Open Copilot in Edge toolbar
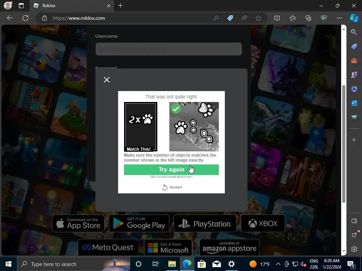Viewport: 362px width, 271px height. click(x=354, y=18)
